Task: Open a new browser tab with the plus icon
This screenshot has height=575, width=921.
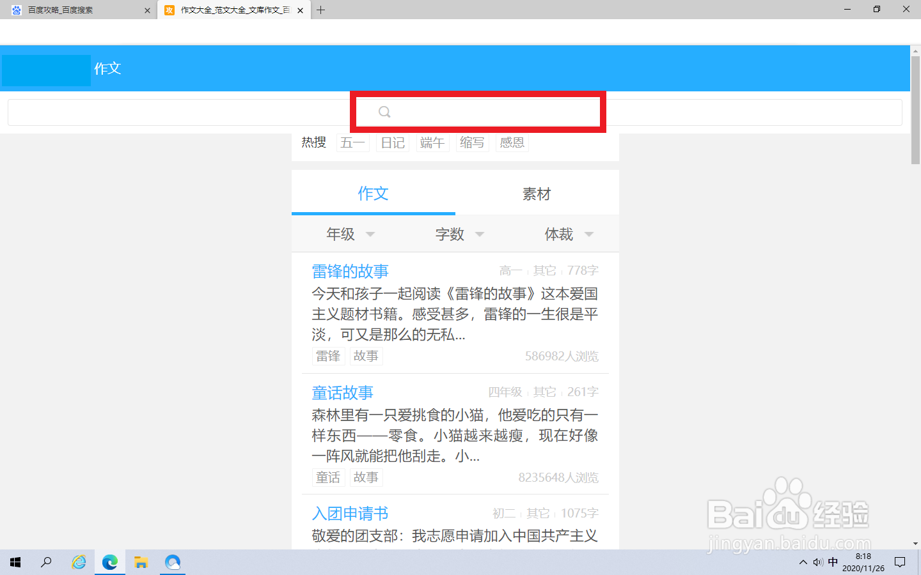Action: coord(320,10)
